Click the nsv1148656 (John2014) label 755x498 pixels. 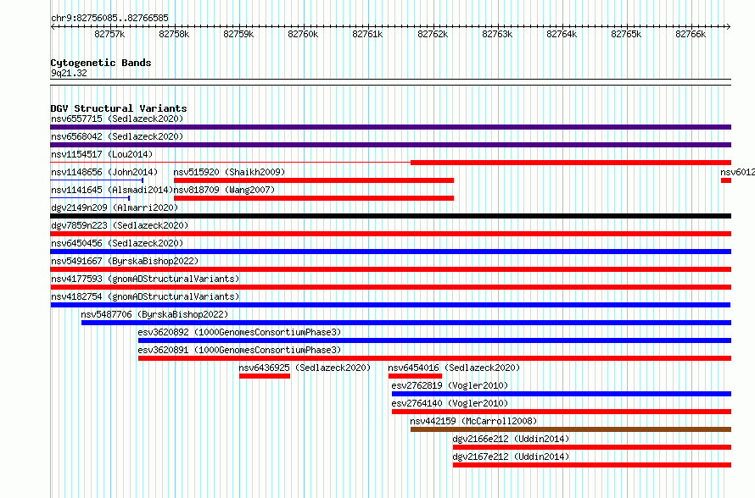104,172
